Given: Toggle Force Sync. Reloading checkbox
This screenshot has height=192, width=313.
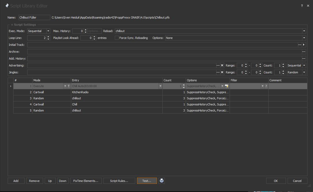Looking at the screenshot, I should (117, 38).
